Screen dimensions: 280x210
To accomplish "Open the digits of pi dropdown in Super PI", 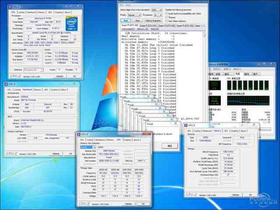I will click(157, 10).
